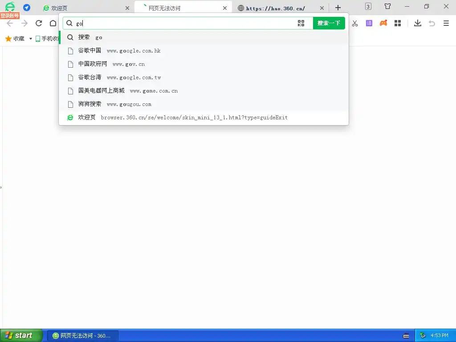Screen dimensions: 456x342
Task: Click the QR code icon in address bar
Action: coord(301,23)
